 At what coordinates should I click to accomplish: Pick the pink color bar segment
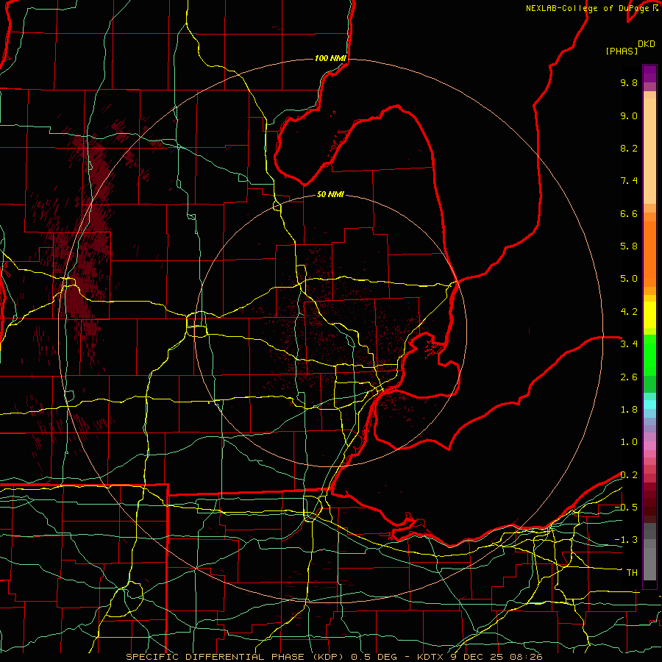[x=649, y=446]
